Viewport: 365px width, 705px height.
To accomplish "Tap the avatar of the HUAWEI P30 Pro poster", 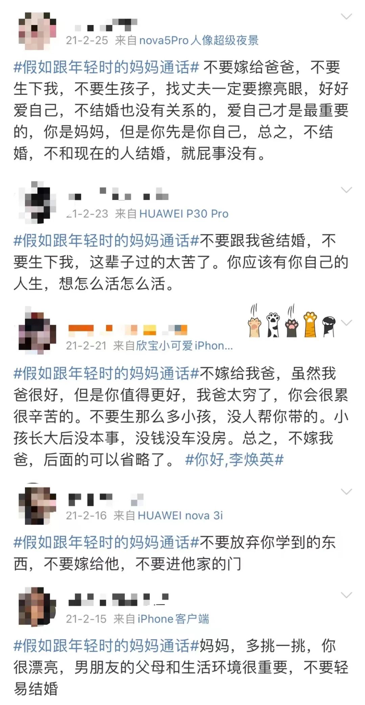I will (x=37, y=202).
